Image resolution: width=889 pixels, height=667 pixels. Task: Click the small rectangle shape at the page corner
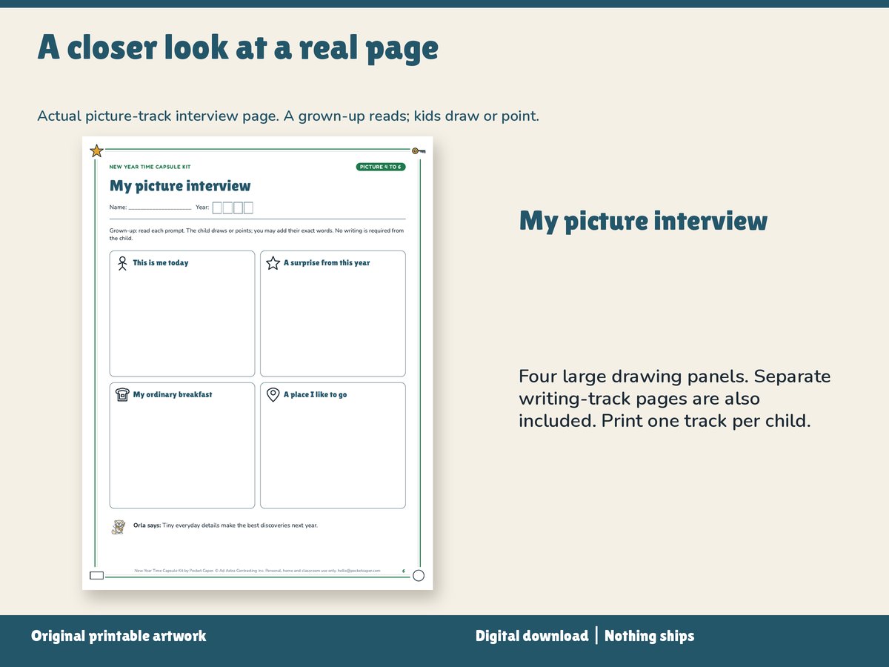[x=96, y=575]
